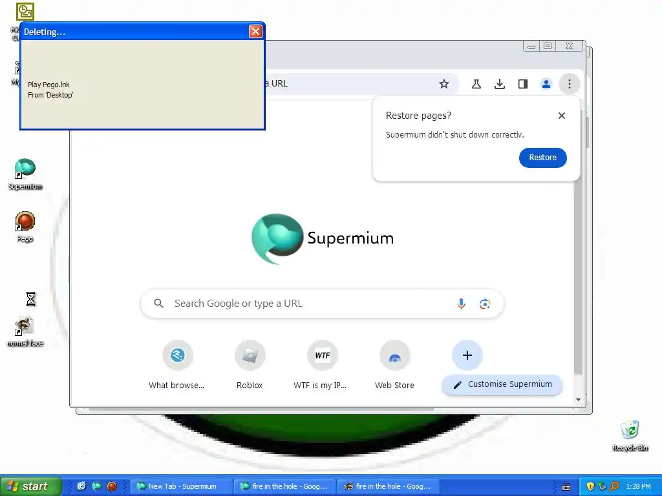Screen dimensions: 662x496
Task: Minimize the Supermium window
Action: [531, 46]
